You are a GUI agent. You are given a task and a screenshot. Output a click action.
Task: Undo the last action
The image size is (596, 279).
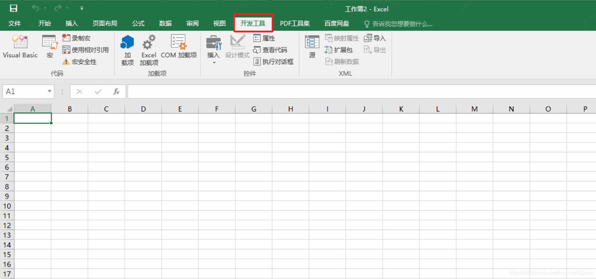(35, 8)
